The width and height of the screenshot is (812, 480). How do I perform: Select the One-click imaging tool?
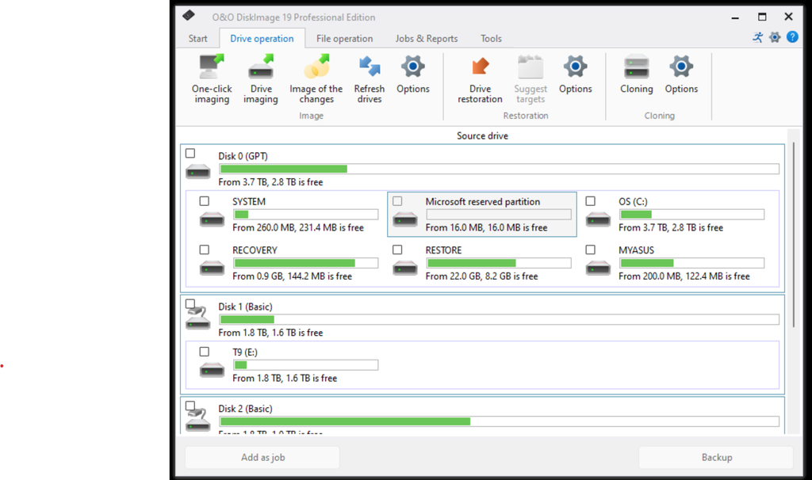pos(211,78)
